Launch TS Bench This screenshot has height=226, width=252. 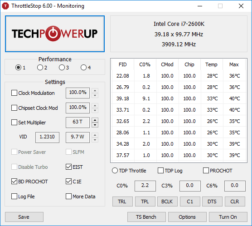(x=146, y=217)
